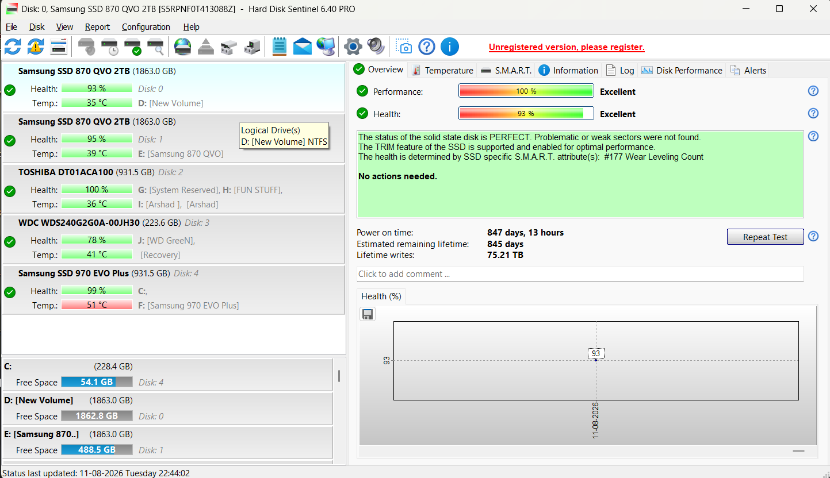Click the disk icon with grey circle badge
The image size is (830, 478).
[x=87, y=47]
